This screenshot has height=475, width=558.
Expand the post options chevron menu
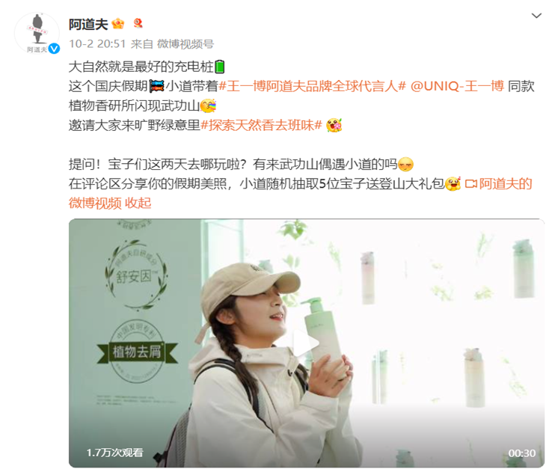(536, 16)
